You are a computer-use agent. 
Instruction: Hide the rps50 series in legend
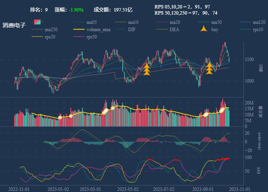[x=85, y=37]
